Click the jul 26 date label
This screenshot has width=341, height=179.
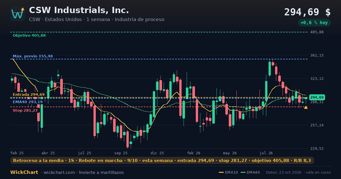point(266,153)
